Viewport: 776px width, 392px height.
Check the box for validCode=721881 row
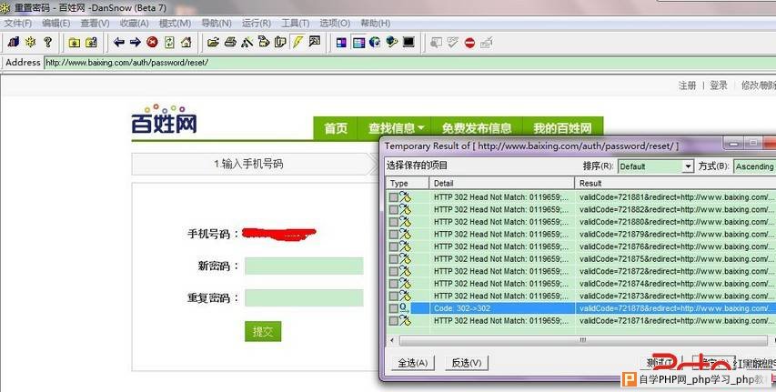[x=393, y=197]
